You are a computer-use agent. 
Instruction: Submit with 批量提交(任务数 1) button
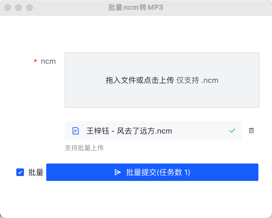pyautogui.click(x=152, y=172)
